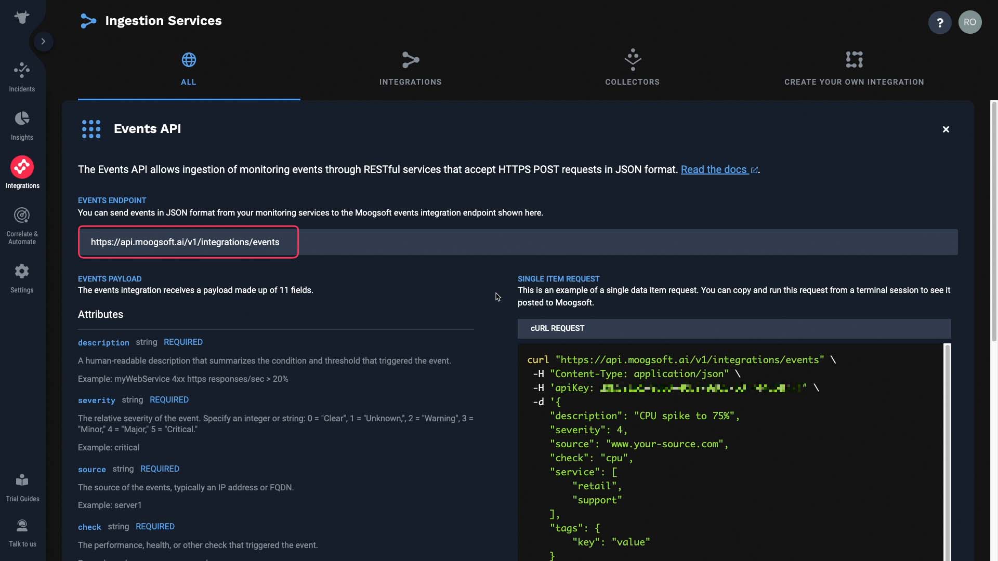Click the Events API title
998x561 pixels.
coord(147,129)
